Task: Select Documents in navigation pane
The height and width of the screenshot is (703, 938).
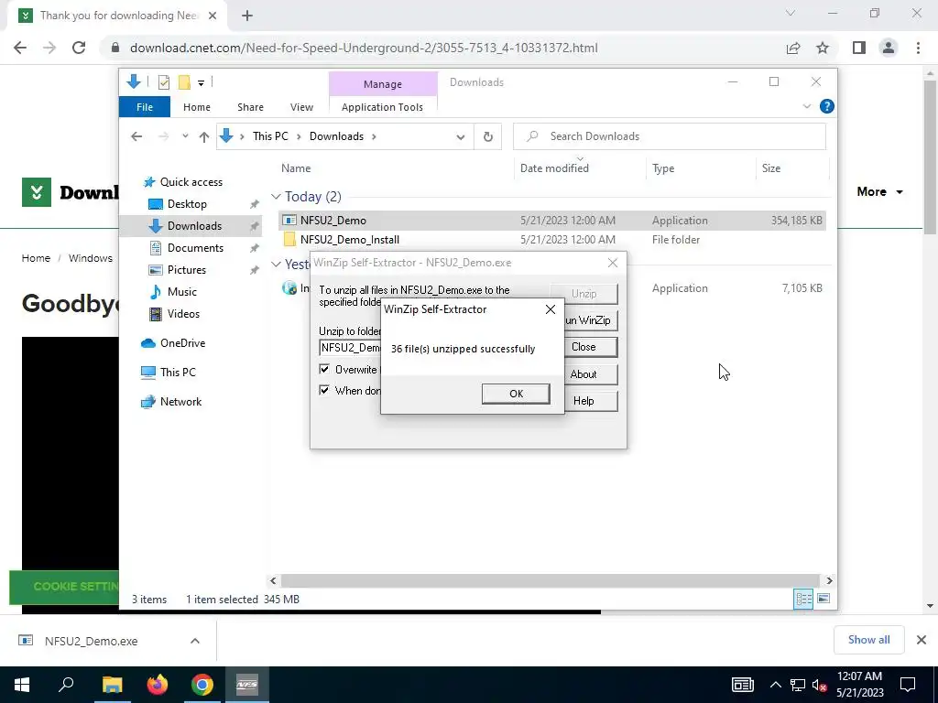Action: tap(195, 248)
